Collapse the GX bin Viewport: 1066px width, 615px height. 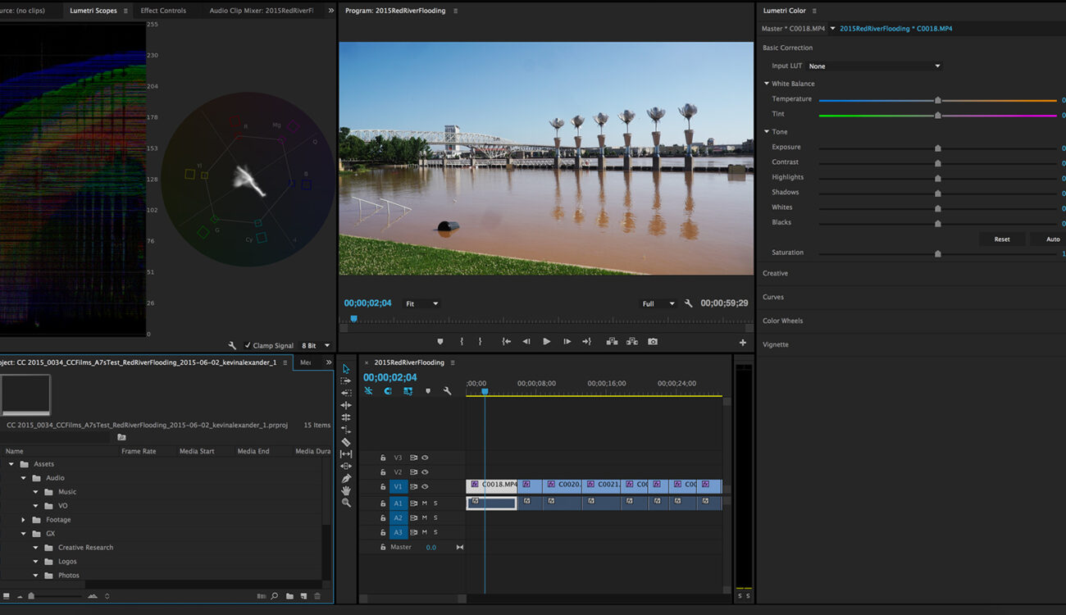[23, 534]
